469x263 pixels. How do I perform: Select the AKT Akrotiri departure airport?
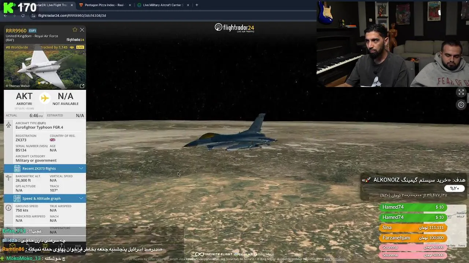(24, 99)
